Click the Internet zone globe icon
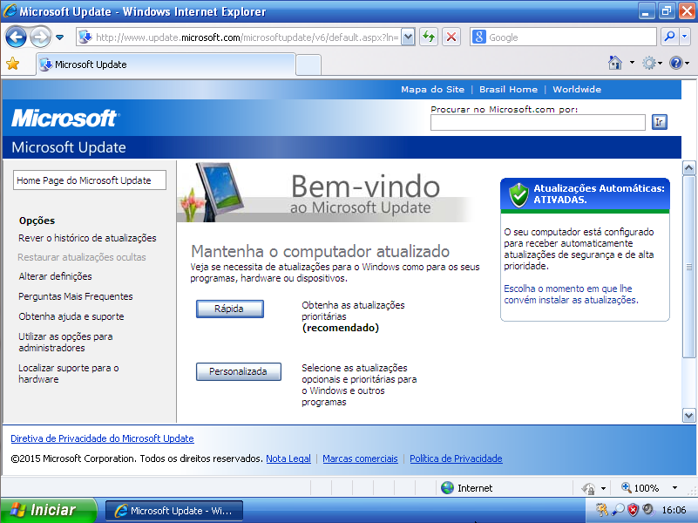The image size is (698, 523). (447, 488)
